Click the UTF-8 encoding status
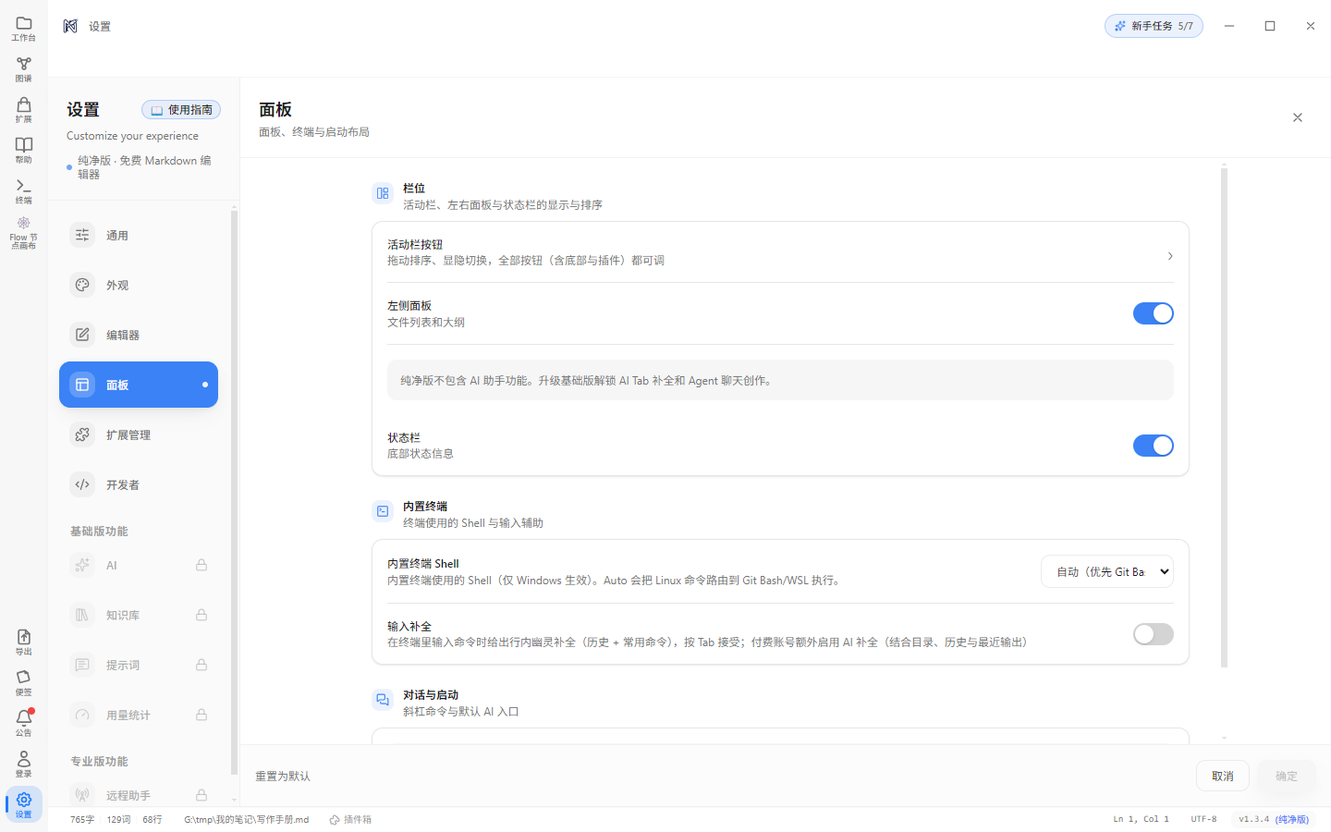This screenshot has width=1331, height=832. tap(1203, 820)
